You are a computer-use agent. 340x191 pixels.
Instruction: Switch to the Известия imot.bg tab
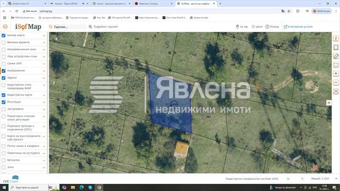(x=153, y=4)
